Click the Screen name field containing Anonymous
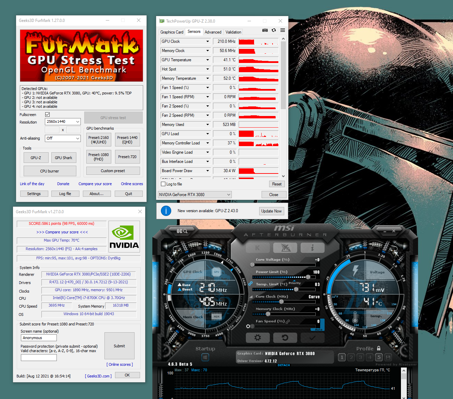453x399 pixels. click(39, 338)
